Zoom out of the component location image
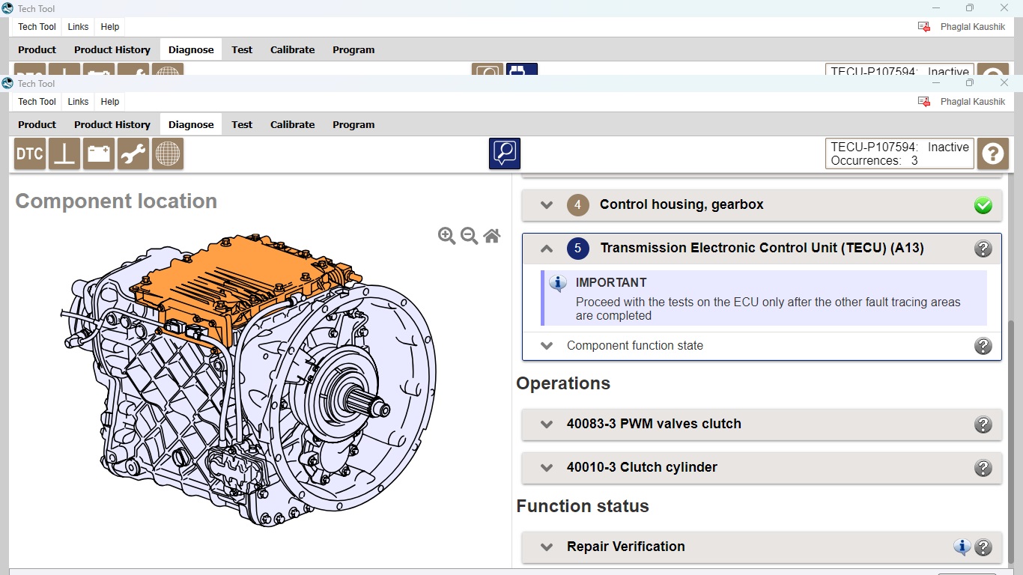This screenshot has width=1023, height=575. pyautogui.click(x=470, y=236)
